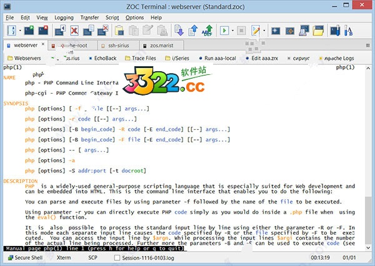Click the green play run-script icon
Viewport: 375px width, 266px height.
(224, 31)
